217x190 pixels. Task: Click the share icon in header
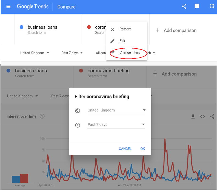point(184,7)
